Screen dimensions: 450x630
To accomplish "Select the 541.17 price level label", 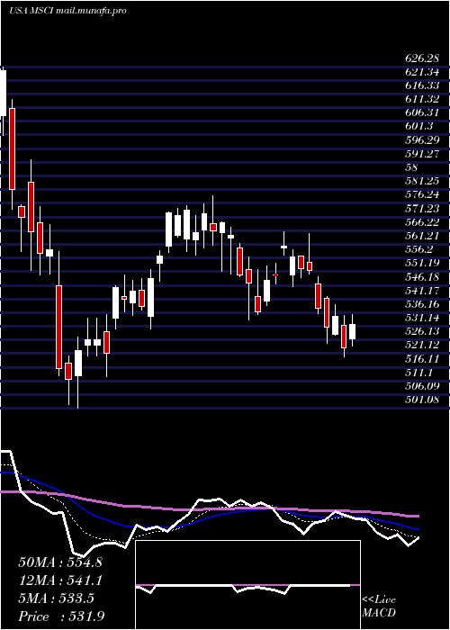I will (x=422, y=290).
